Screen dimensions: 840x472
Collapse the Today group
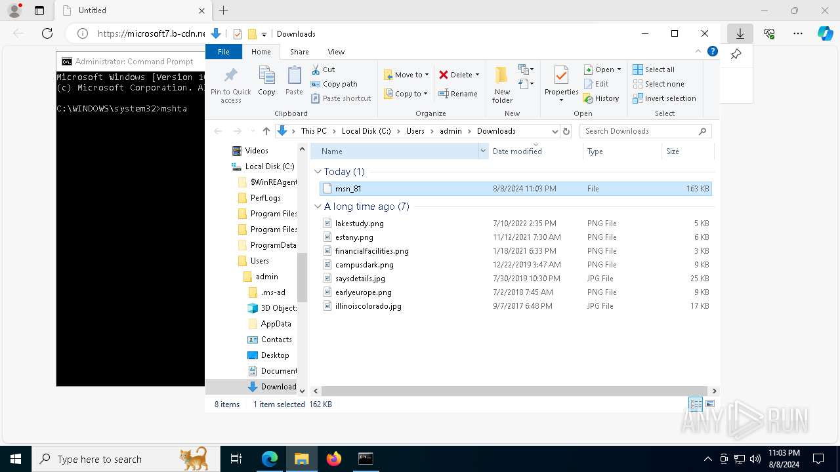(x=318, y=172)
